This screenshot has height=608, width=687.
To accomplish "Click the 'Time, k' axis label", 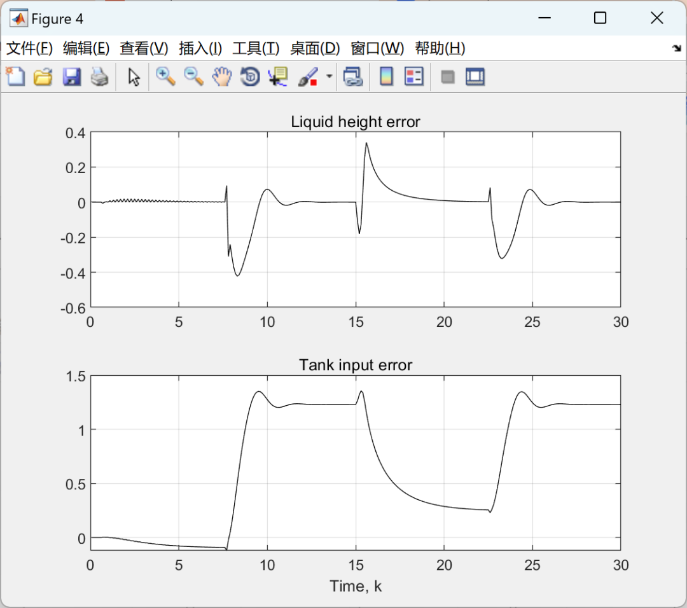I will pos(356,586).
